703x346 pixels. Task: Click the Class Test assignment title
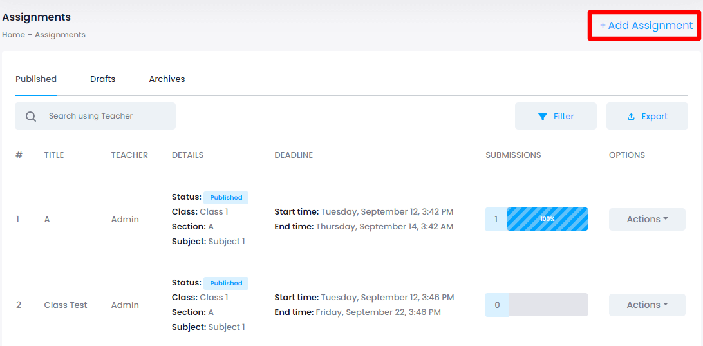click(x=66, y=305)
